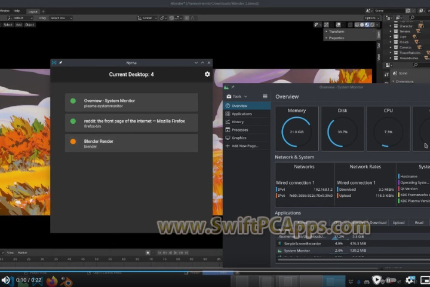
Task: Click the FlowerParticles collection icon in outliner
Action: point(396,53)
